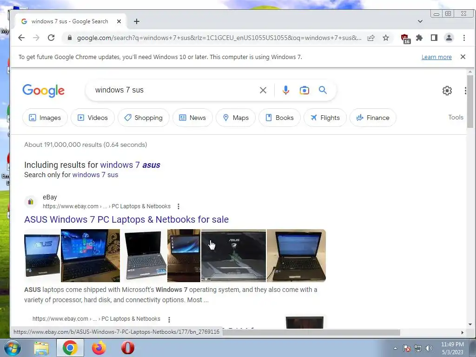
Task: Close the windows 7 sus tab
Action: click(119, 21)
